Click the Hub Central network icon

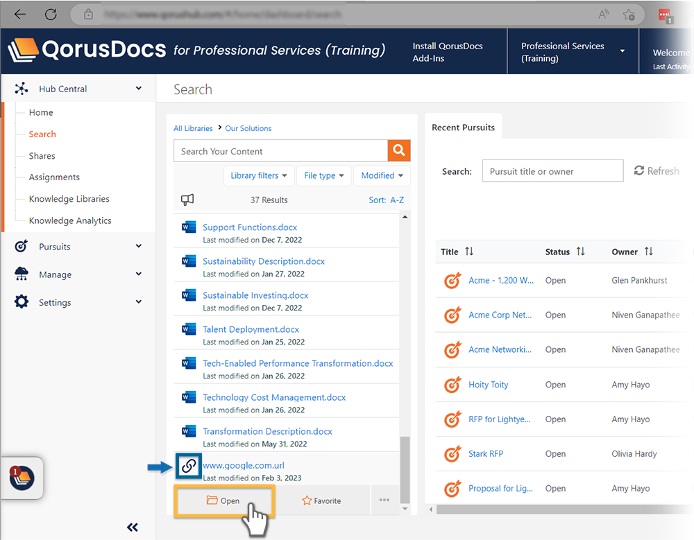pos(22,89)
